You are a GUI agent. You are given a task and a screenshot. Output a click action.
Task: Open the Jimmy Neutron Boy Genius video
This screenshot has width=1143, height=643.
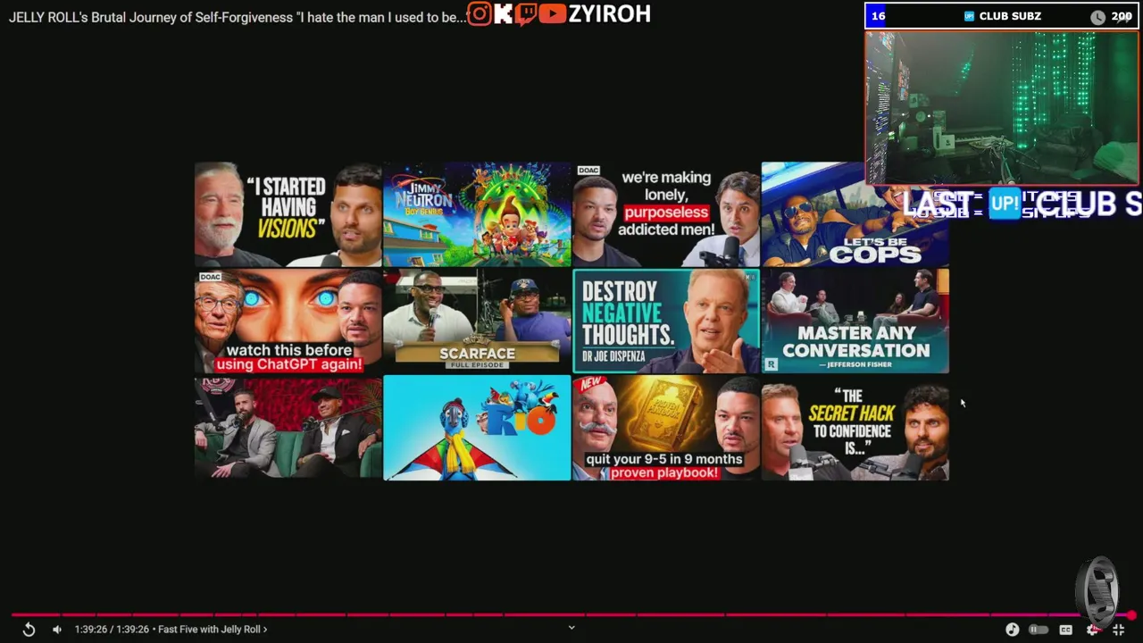point(477,214)
